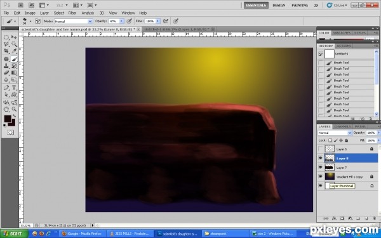This screenshot has height=238, width=381.
Task: Toggle lock position
Action: point(341,140)
